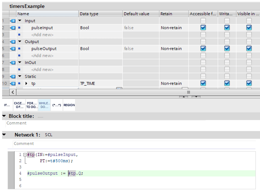Click the Default value column header

click(141, 14)
